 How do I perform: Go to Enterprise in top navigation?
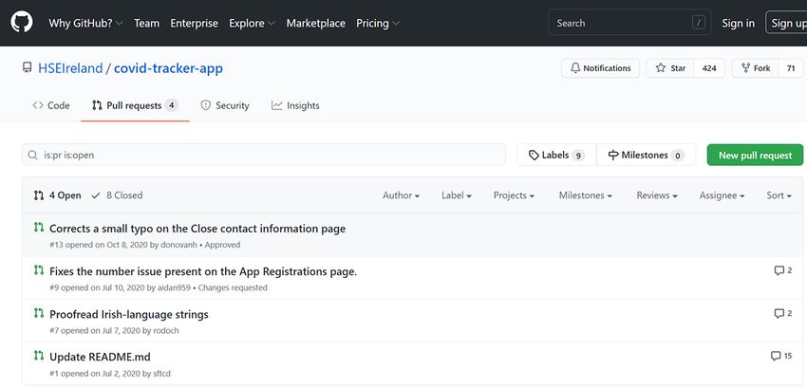(194, 23)
